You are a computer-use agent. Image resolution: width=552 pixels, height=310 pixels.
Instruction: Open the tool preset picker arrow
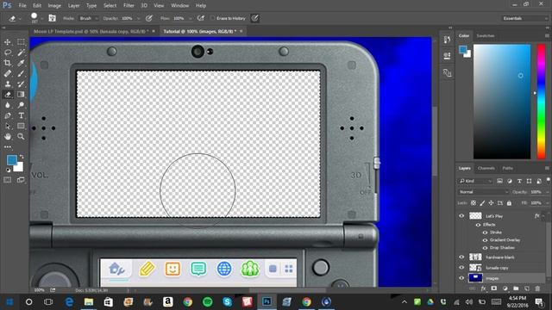tap(20, 18)
